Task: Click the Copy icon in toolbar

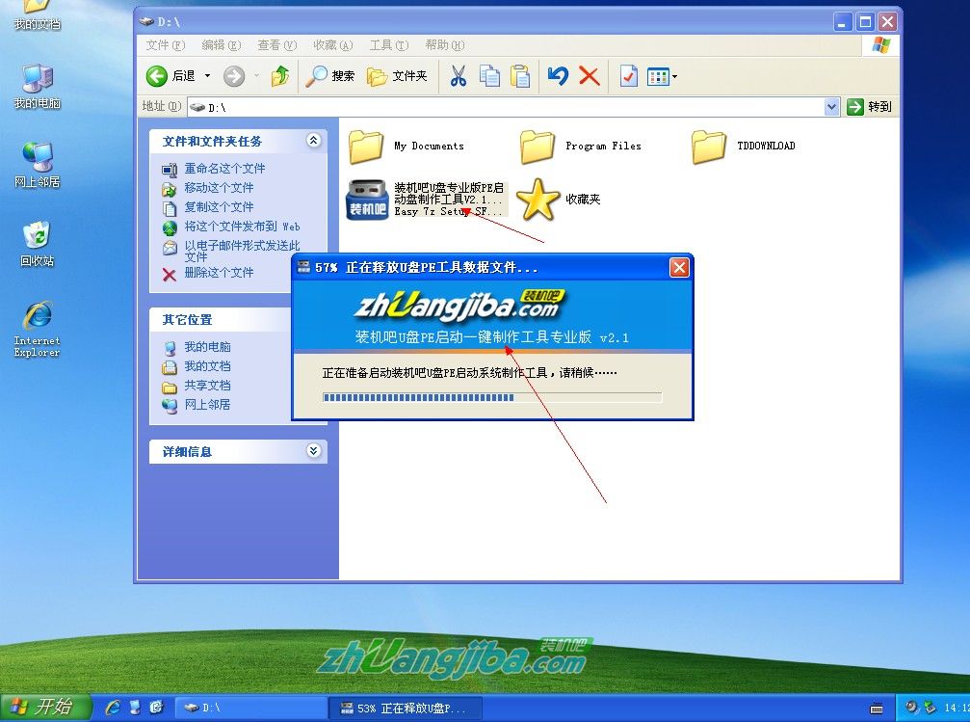Action: point(489,76)
